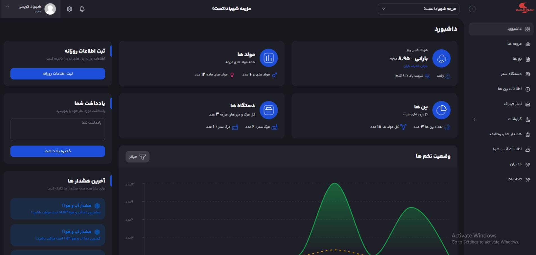The height and width of the screenshot is (255, 536).
Task: Open دستگاه ستر sidebar item
Action: click(x=501, y=74)
